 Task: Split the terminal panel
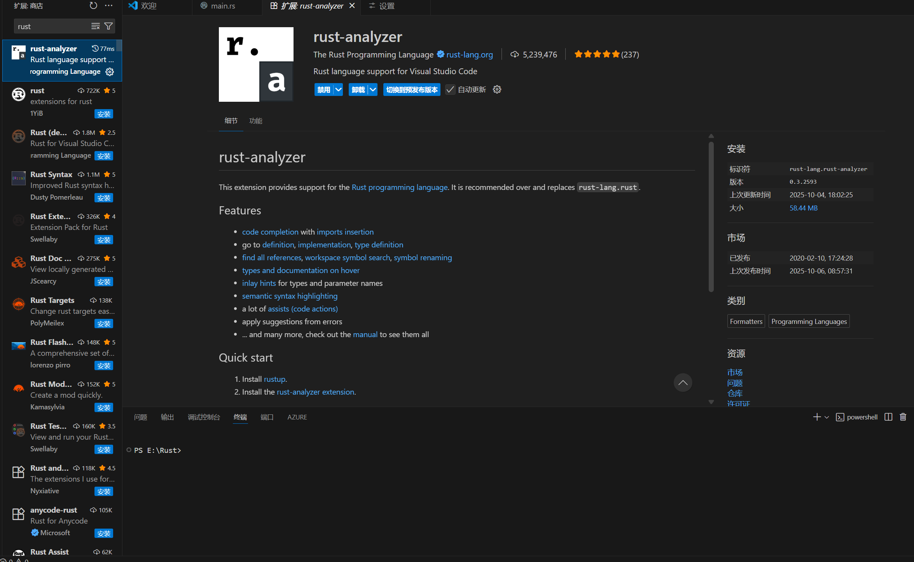[888, 417]
